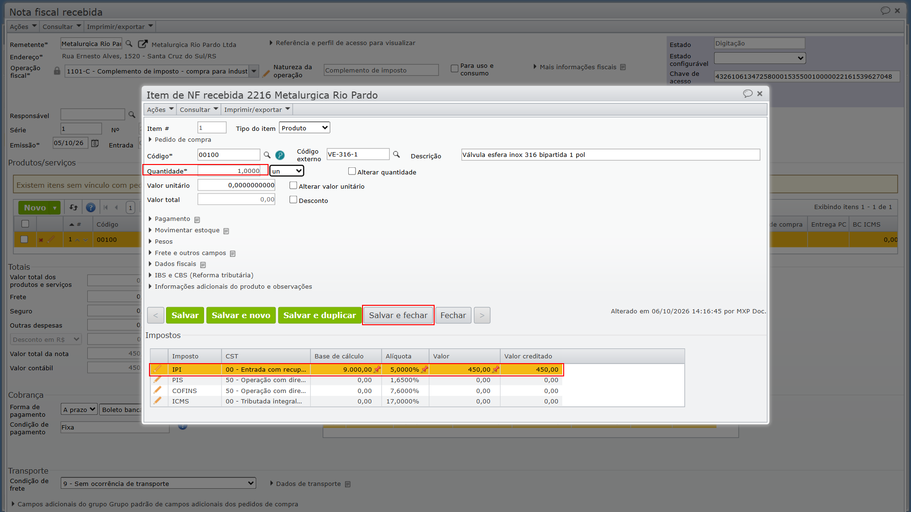This screenshot has width=911, height=512.
Task: Edit the IPI tax row pencil icon
Action: pos(158,369)
